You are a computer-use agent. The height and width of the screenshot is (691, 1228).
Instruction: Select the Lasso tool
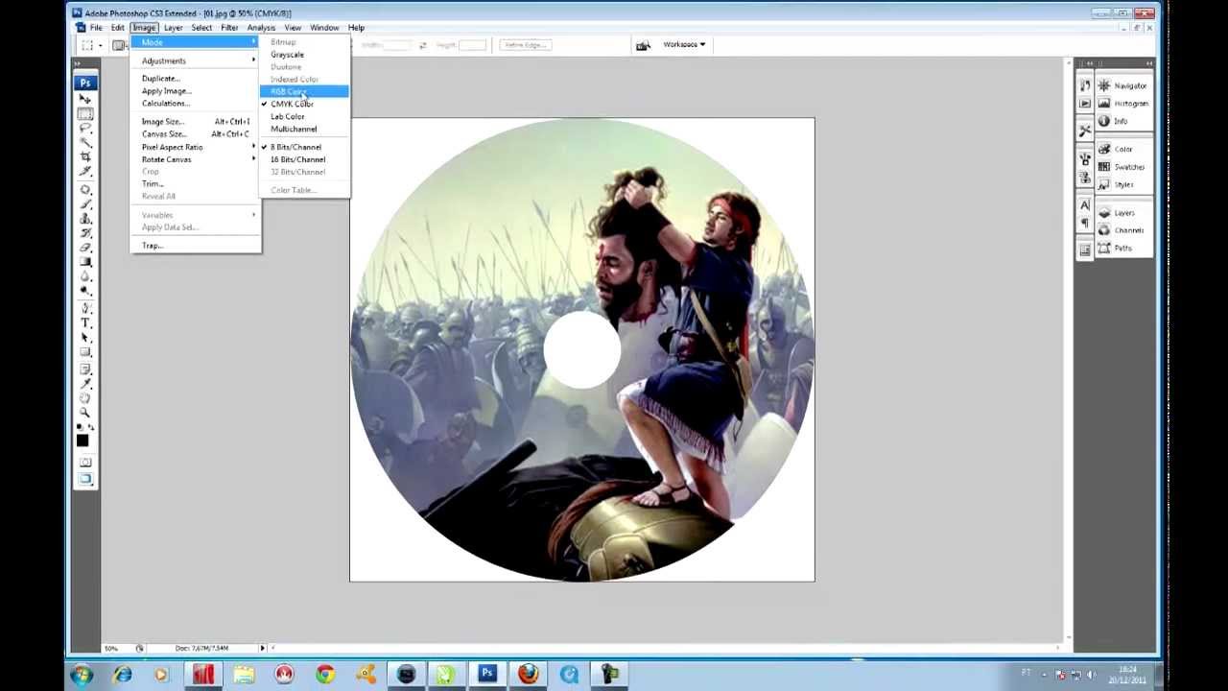[85, 127]
